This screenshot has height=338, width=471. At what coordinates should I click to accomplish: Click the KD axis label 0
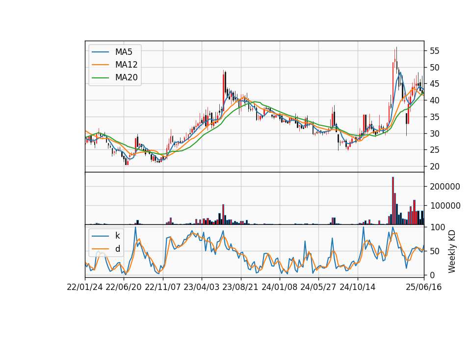point(432,275)
